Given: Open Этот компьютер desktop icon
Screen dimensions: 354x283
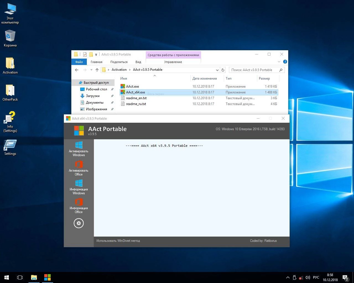Looking at the screenshot, I should tap(10, 14).
